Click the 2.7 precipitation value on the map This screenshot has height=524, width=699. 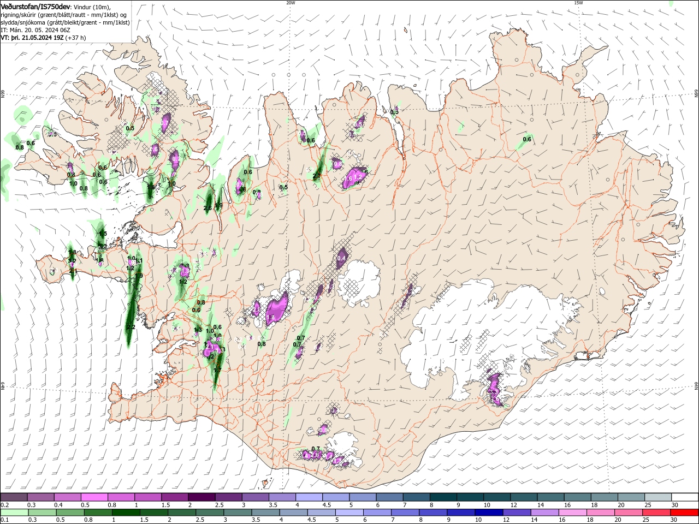coord(317,176)
